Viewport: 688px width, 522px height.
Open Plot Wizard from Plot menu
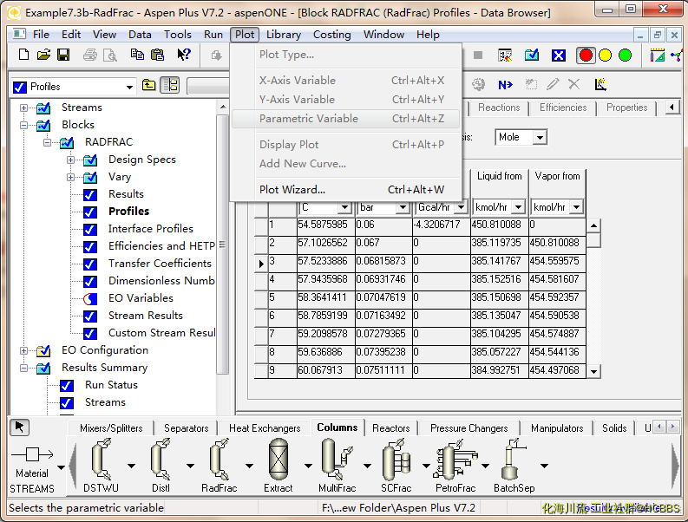point(292,190)
